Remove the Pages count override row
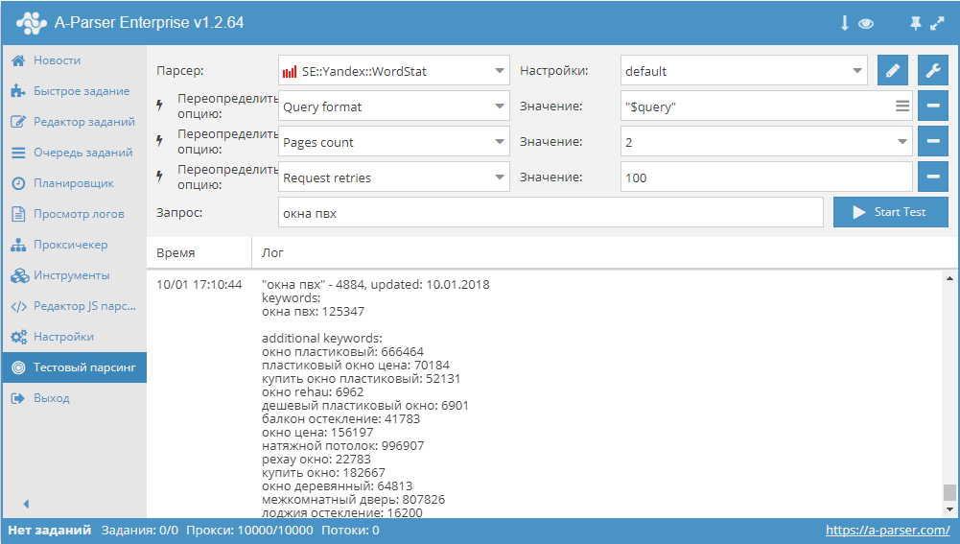 (x=933, y=141)
